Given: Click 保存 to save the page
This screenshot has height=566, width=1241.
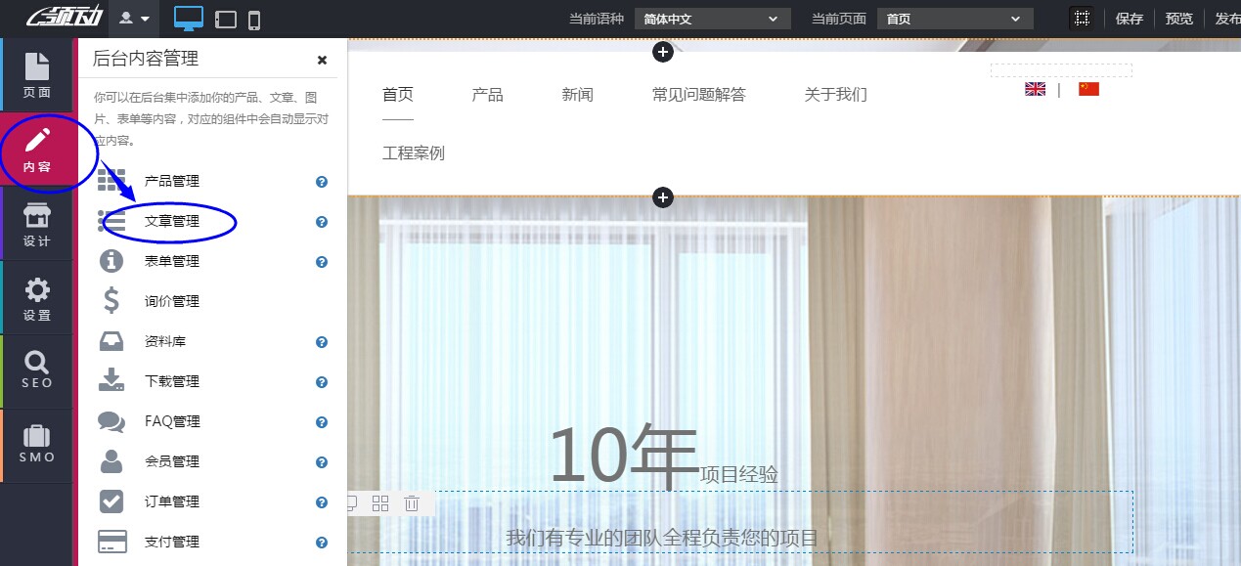Looking at the screenshot, I should point(1129,18).
